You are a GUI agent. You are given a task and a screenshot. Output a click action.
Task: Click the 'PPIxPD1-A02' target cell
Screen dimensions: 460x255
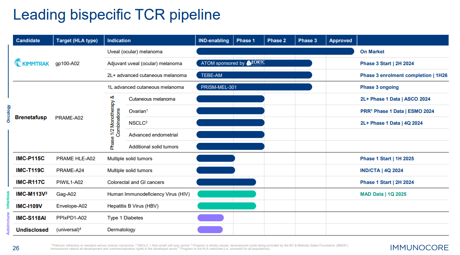tap(71, 218)
